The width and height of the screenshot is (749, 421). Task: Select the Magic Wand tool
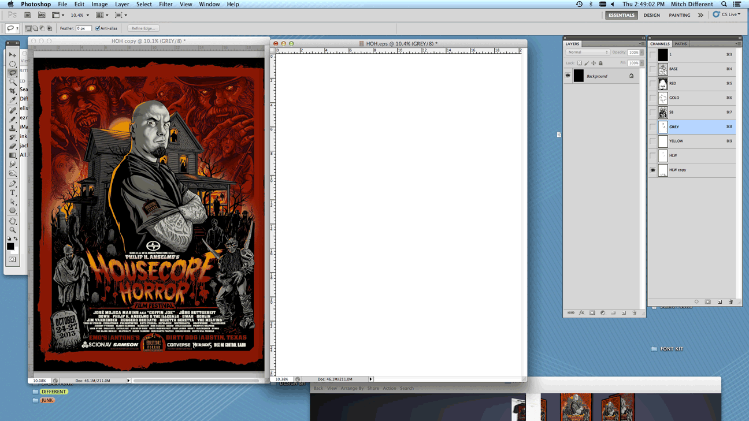[12, 82]
